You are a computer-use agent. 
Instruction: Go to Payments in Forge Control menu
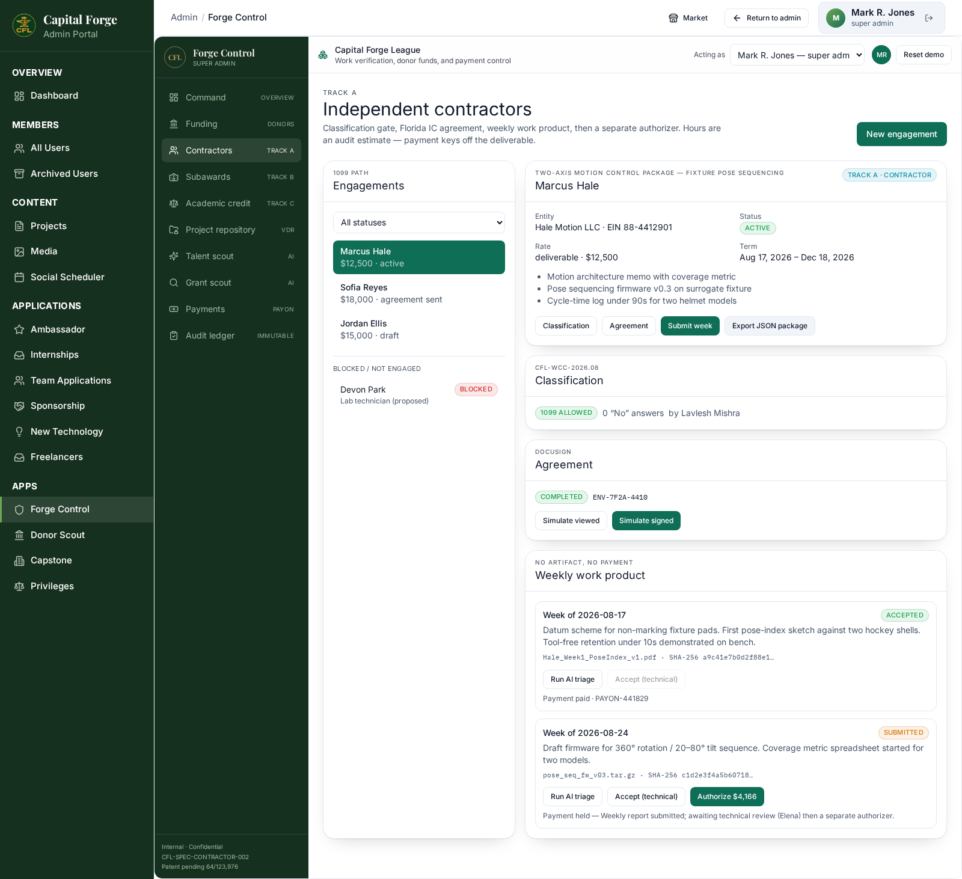[231, 309]
